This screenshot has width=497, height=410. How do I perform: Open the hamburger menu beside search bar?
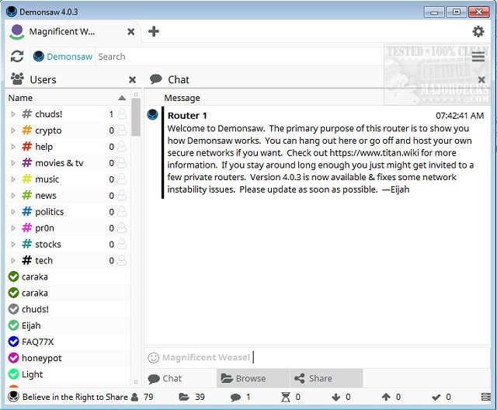(478, 57)
